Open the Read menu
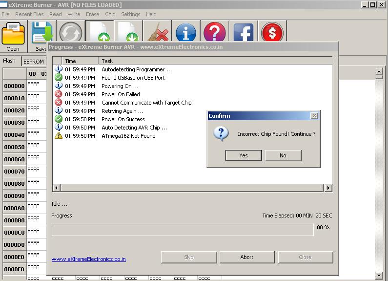 (56, 14)
